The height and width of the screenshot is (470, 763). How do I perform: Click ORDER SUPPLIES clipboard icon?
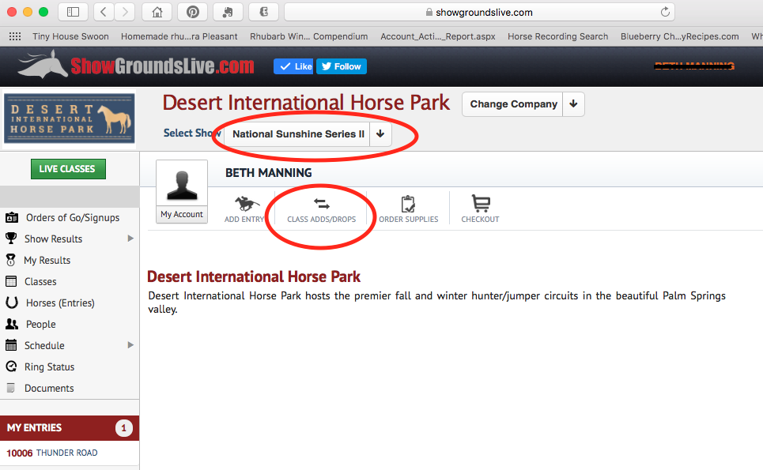tap(408, 204)
